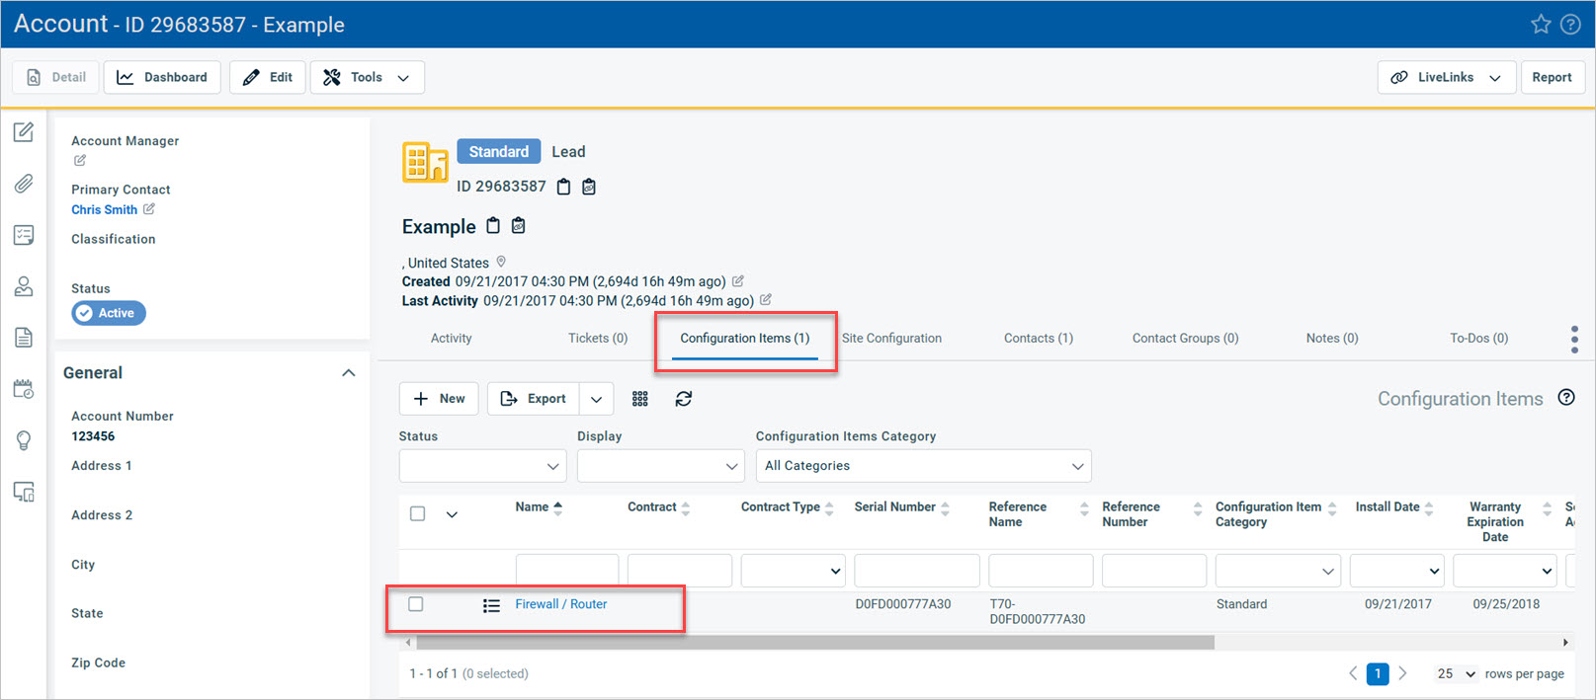
Task: Copy the account ID using clipboard icon
Action: pyautogui.click(x=563, y=187)
